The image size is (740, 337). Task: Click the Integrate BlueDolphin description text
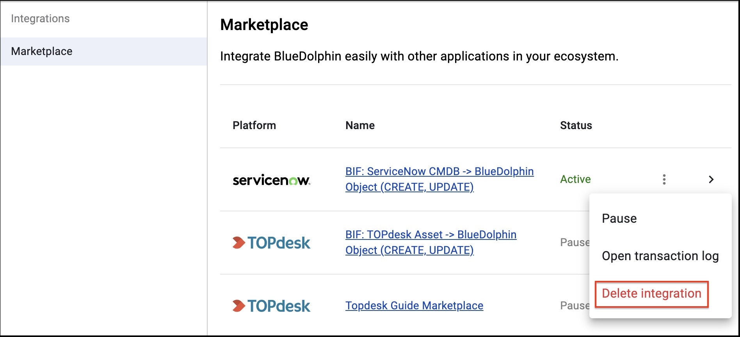tap(419, 56)
